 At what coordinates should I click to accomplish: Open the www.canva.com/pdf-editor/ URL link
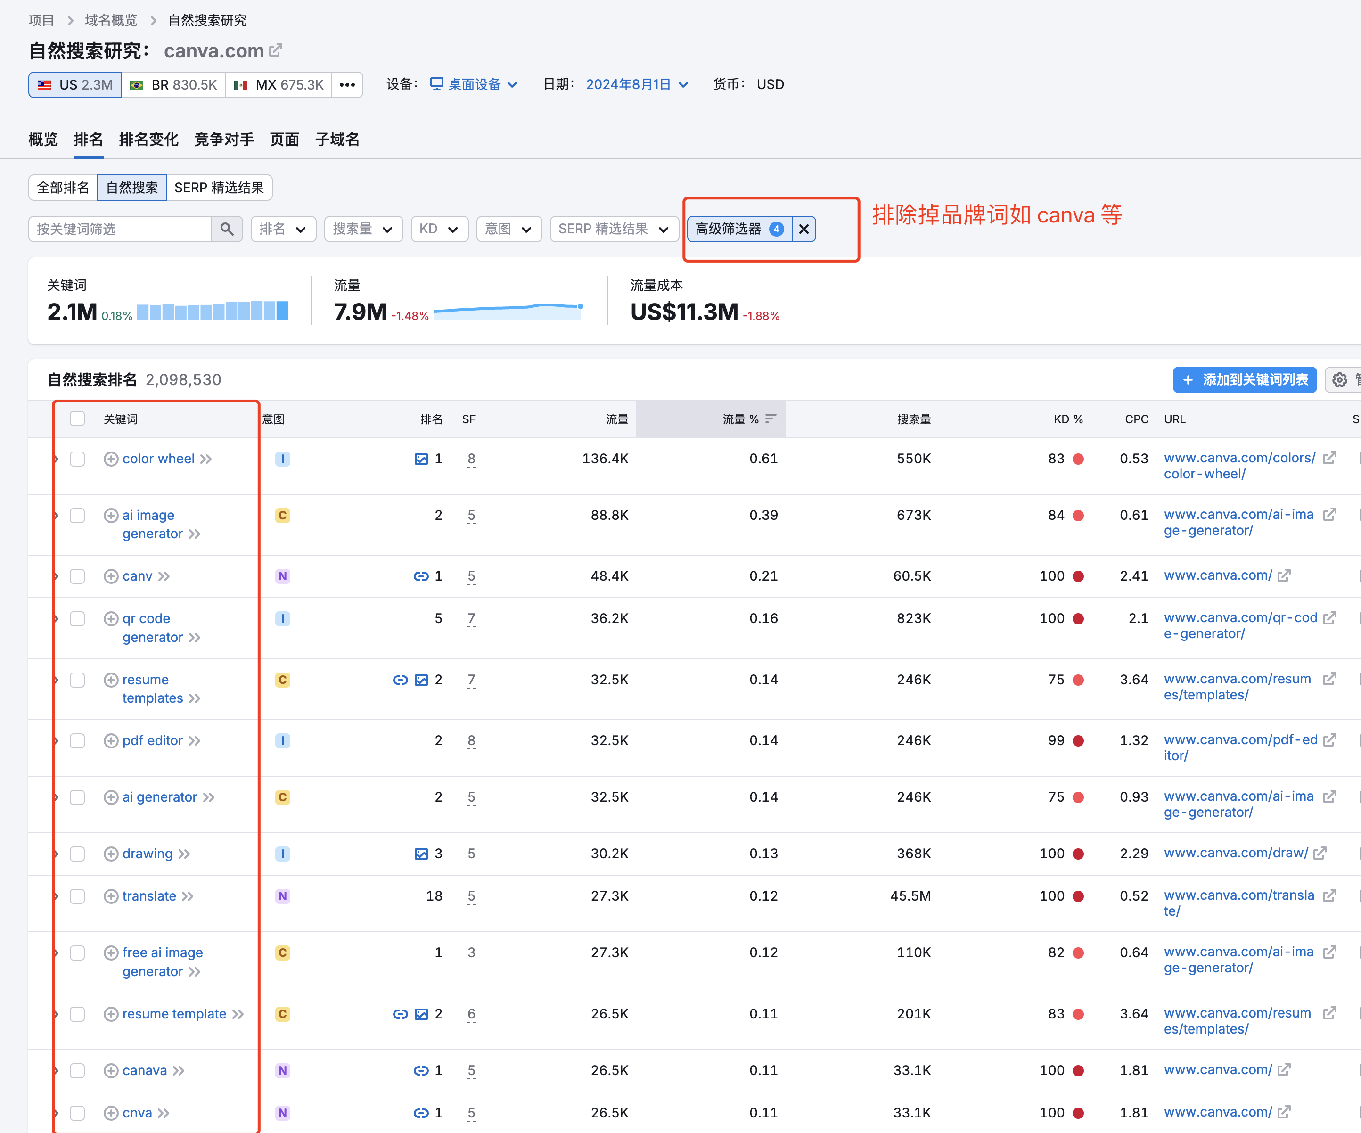tap(1240, 747)
